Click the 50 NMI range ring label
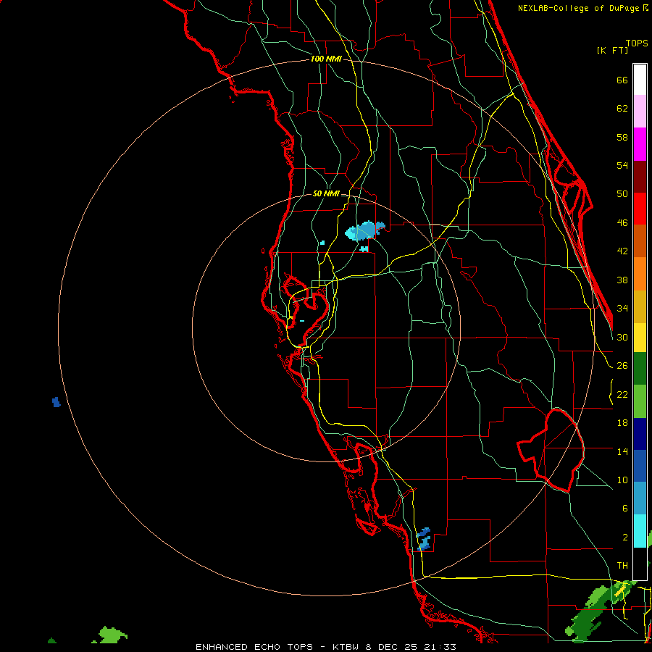The image size is (652, 652). (326, 193)
